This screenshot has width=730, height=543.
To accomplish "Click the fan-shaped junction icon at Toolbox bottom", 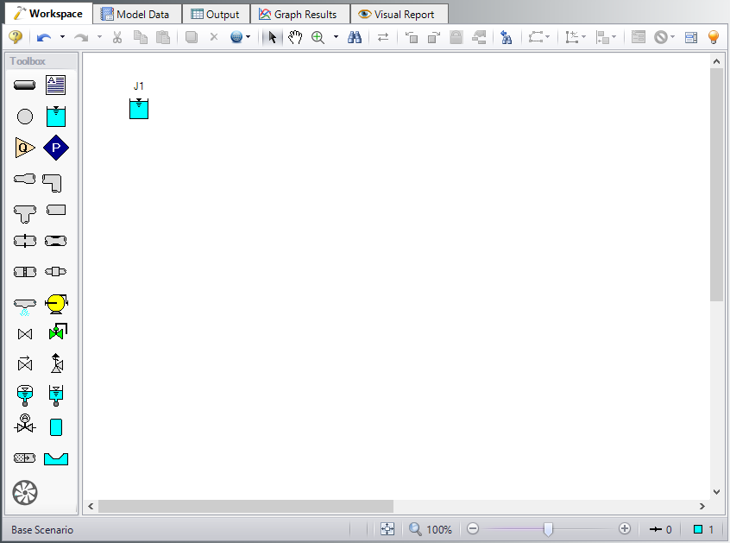I will [25, 492].
